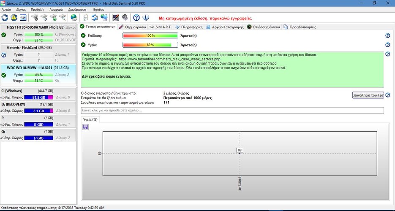Viewport: 395px width, 211px height.
Task: Click the HGST disk 33 °C temperature bar
Action: click(x=39, y=40)
